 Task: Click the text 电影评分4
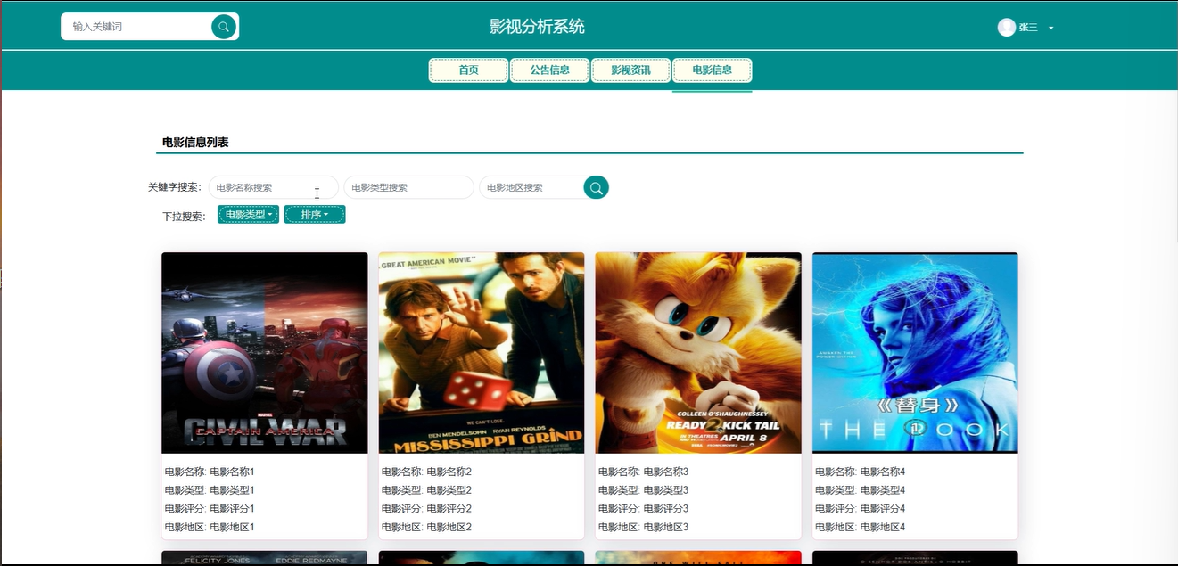point(883,509)
